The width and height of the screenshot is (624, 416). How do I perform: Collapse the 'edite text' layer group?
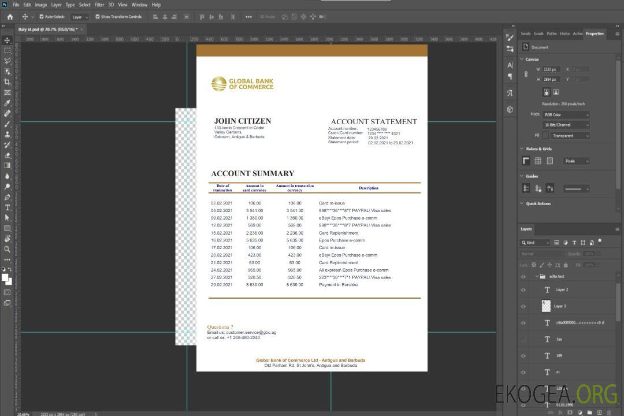pyautogui.click(x=537, y=276)
